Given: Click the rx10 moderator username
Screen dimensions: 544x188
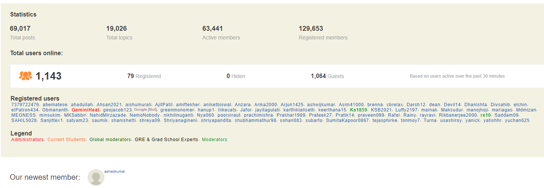Looking at the screenshot, I should [x=486, y=115].
